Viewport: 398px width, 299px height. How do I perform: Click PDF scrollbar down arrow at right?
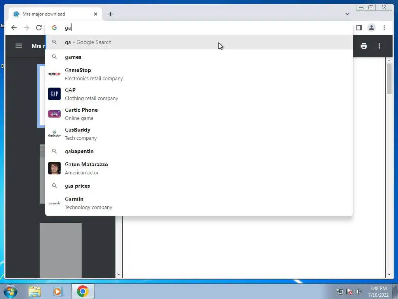point(389,274)
